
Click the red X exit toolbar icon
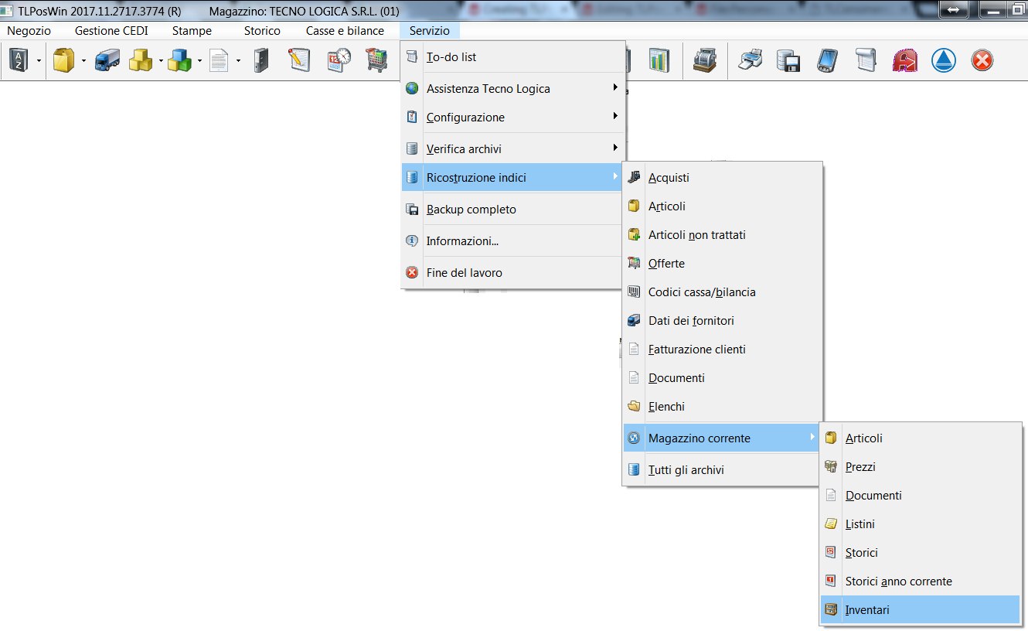coord(982,61)
